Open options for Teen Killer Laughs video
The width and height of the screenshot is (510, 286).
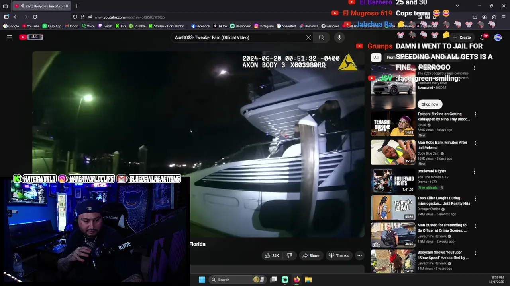475,199
